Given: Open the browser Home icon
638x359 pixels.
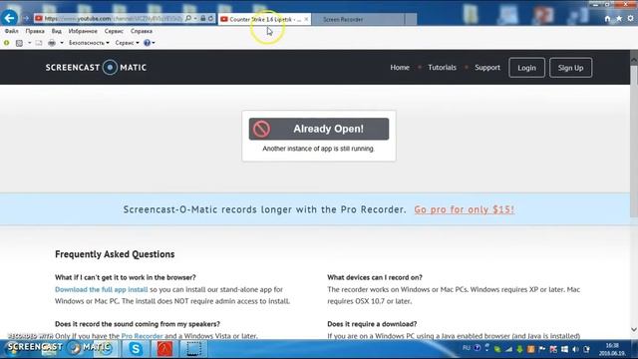Looking at the screenshot, I should point(607,18).
